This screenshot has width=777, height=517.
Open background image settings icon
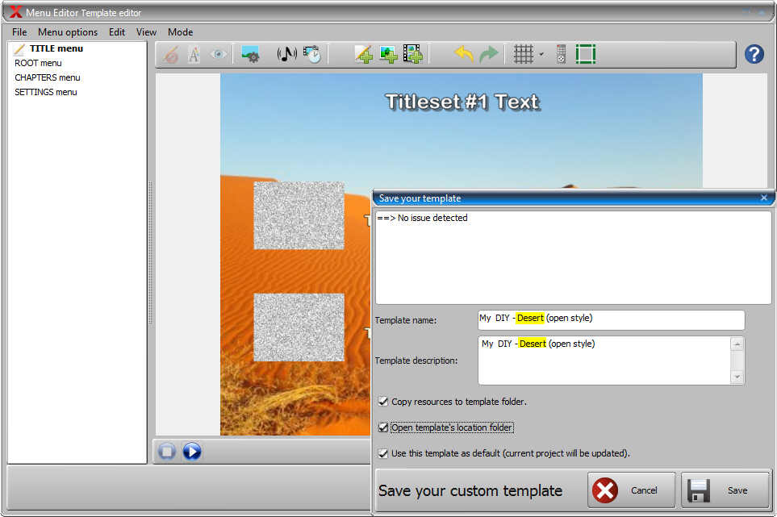(x=250, y=54)
